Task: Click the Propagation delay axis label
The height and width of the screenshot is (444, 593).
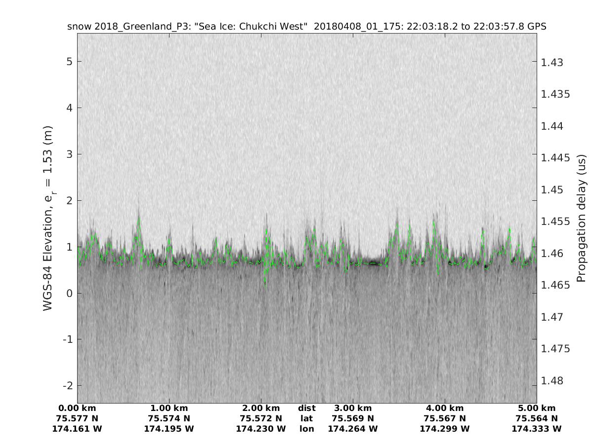Action: pyautogui.click(x=582, y=218)
